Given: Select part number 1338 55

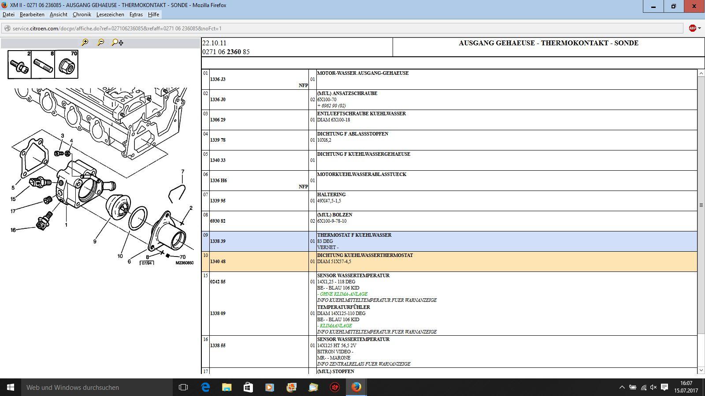Looking at the screenshot, I should click(218, 345).
